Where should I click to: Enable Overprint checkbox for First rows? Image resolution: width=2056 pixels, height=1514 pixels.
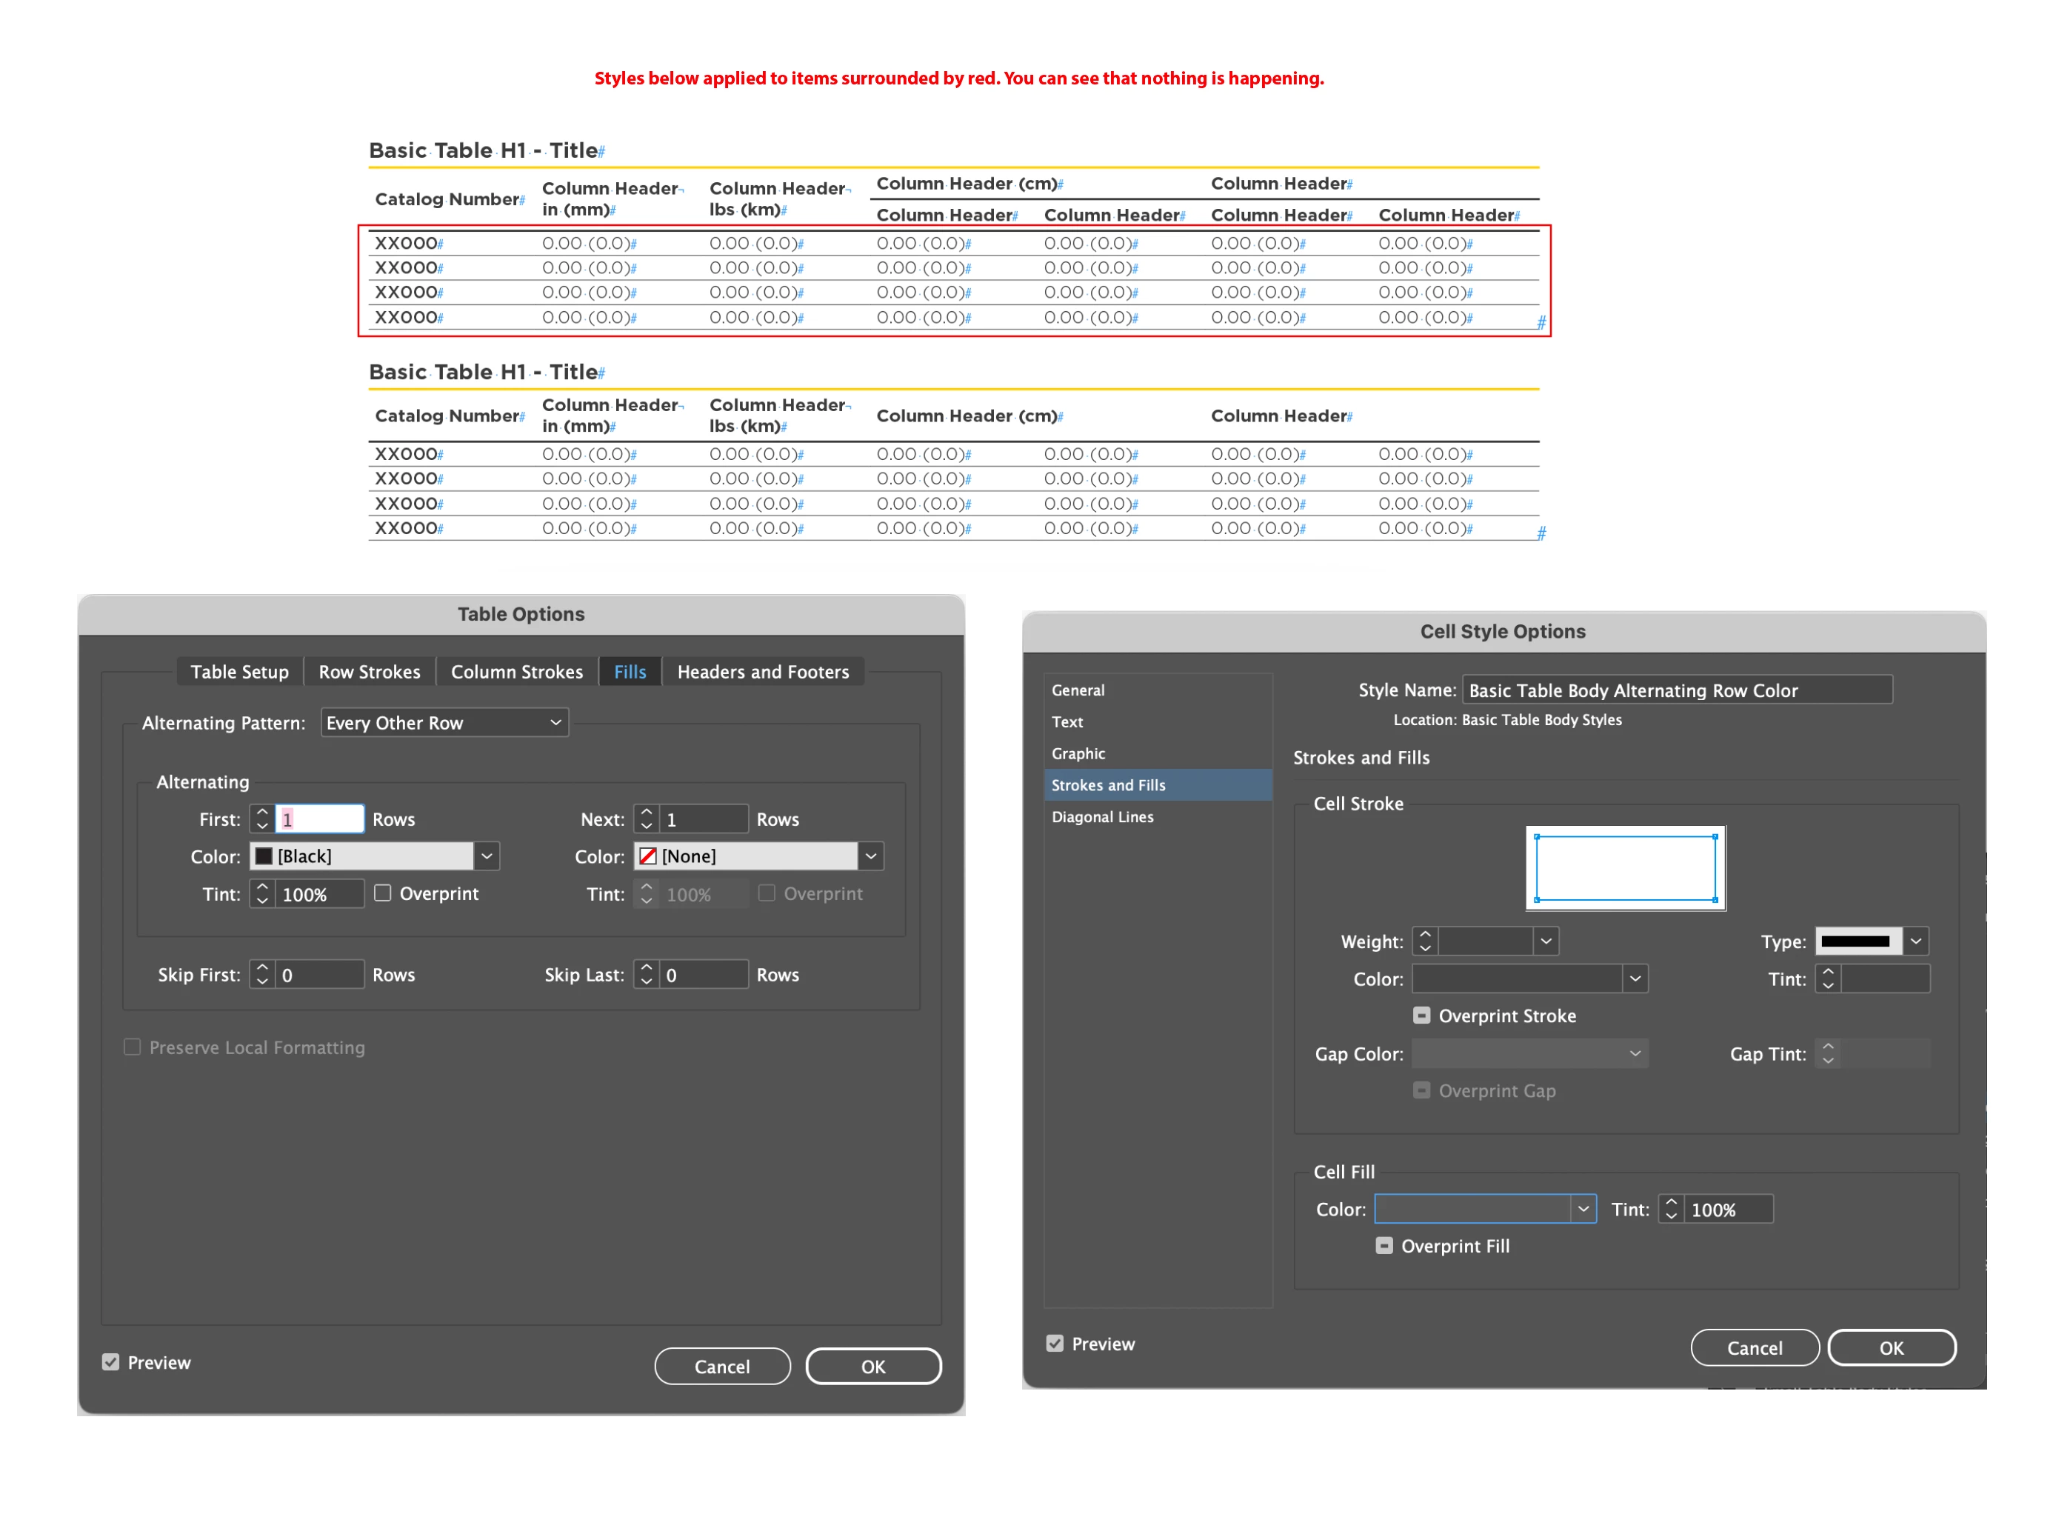coord(383,893)
